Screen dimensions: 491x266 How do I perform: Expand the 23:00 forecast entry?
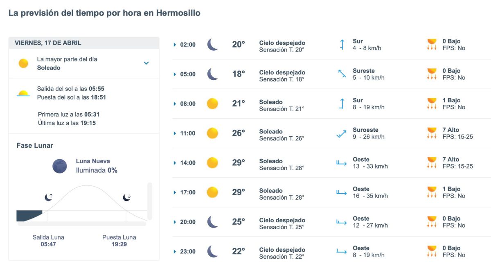pyautogui.click(x=176, y=251)
